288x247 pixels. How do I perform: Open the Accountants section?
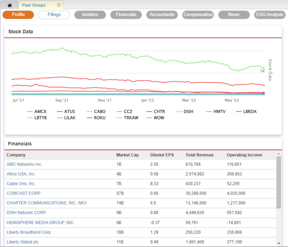pyautogui.click(x=162, y=15)
